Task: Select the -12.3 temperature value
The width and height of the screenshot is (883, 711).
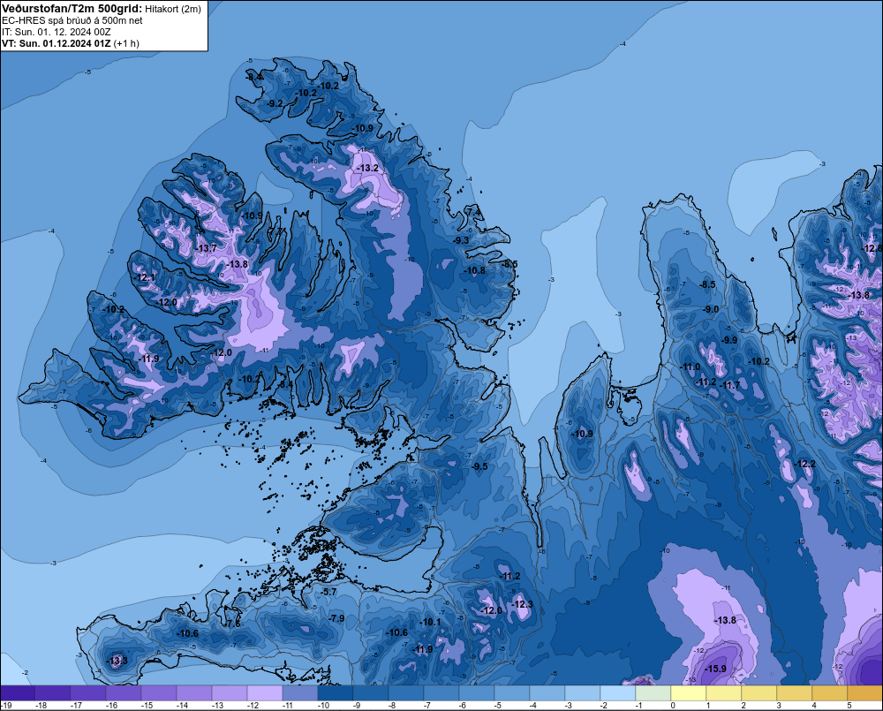Action: pyautogui.click(x=522, y=604)
